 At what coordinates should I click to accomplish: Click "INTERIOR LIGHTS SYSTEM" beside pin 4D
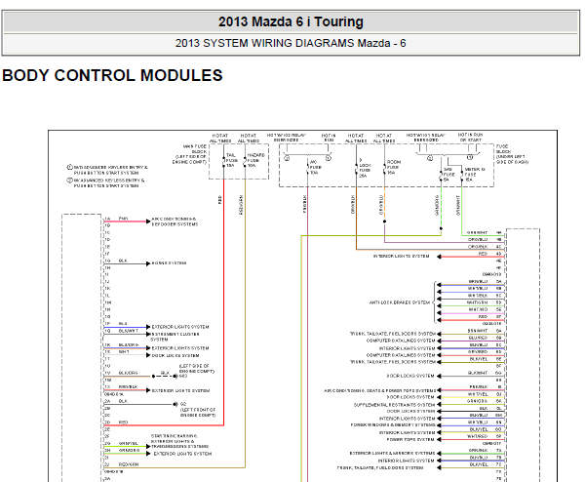(401, 257)
